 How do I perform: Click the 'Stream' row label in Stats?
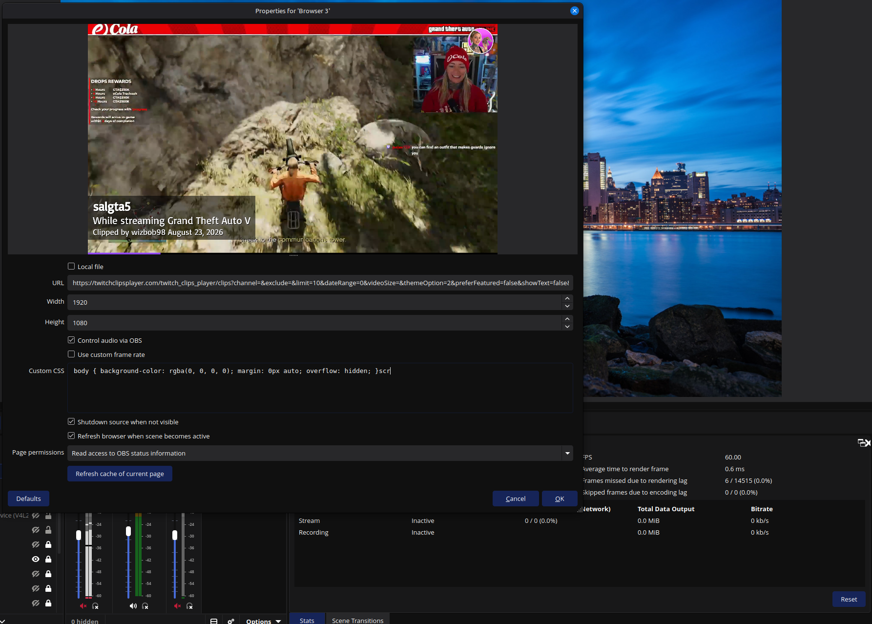309,520
